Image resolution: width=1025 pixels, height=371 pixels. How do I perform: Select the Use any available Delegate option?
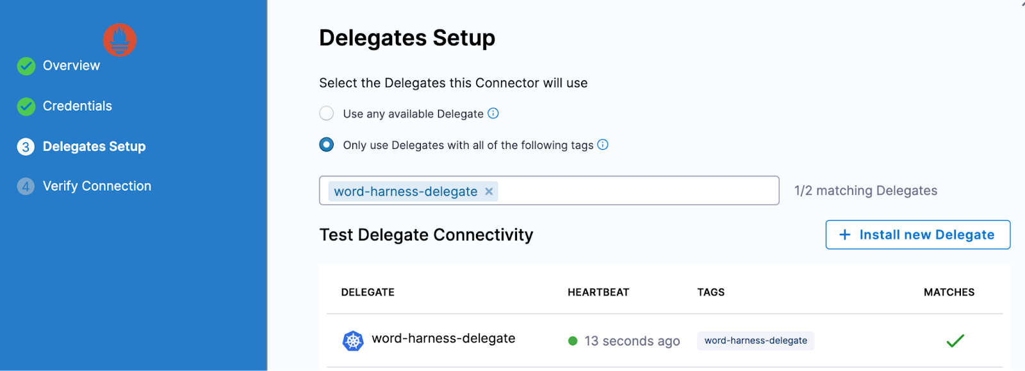(326, 113)
